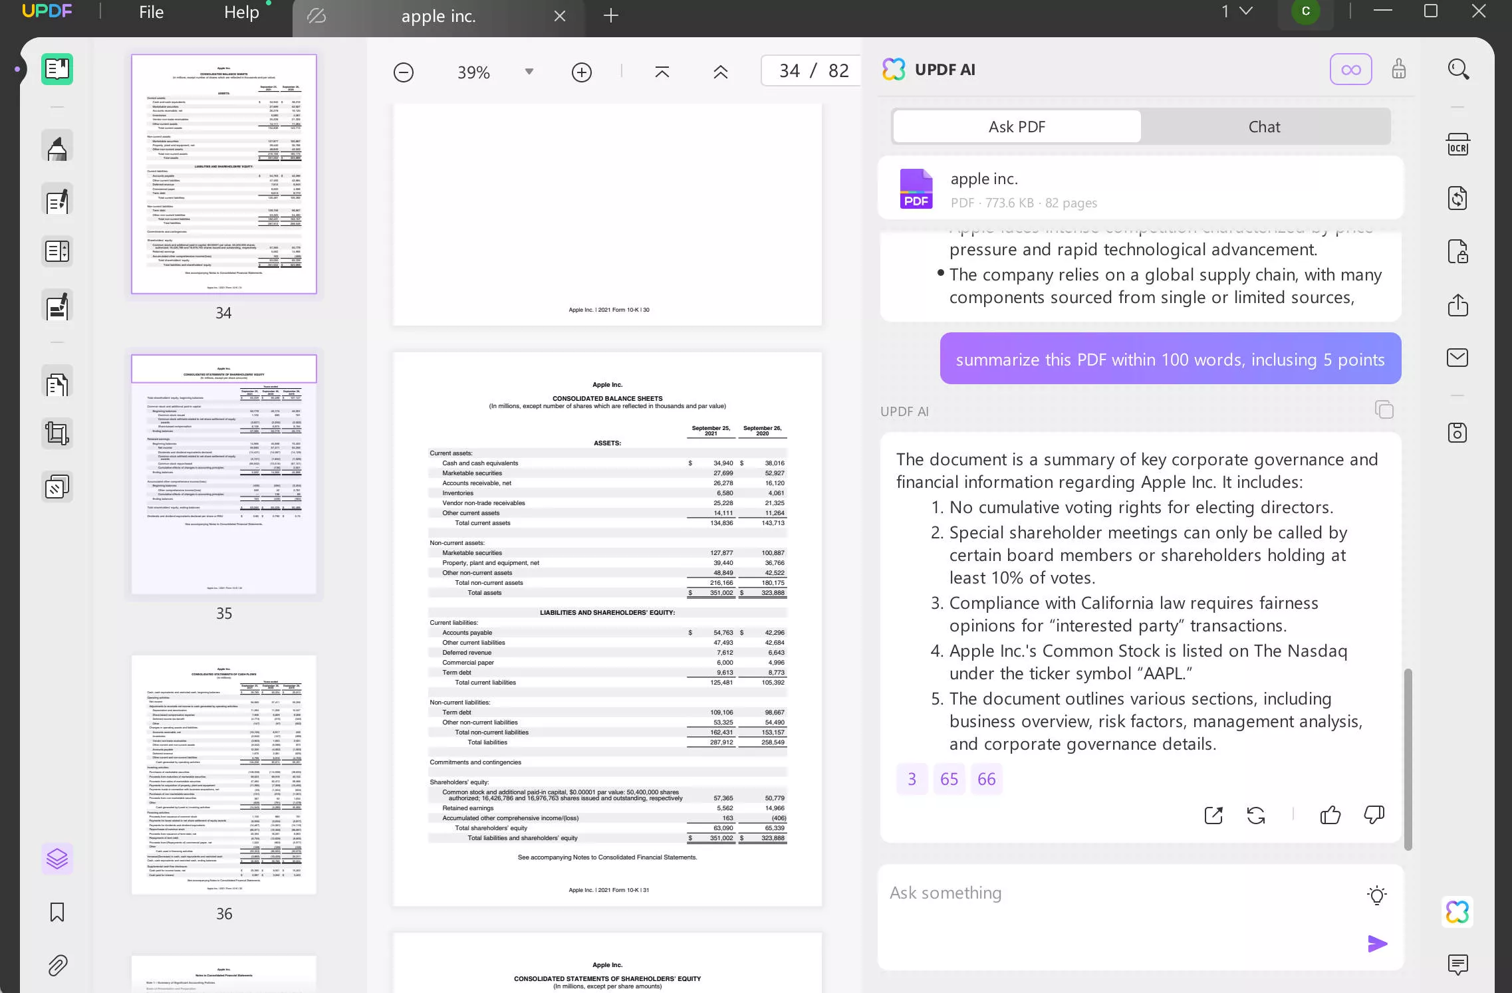Open the window count dropdown showing 1

pos(1237,11)
